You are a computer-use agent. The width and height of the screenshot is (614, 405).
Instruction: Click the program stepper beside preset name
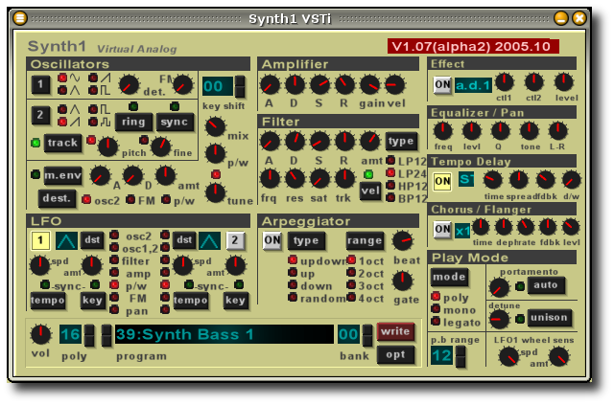click(106, 335)
